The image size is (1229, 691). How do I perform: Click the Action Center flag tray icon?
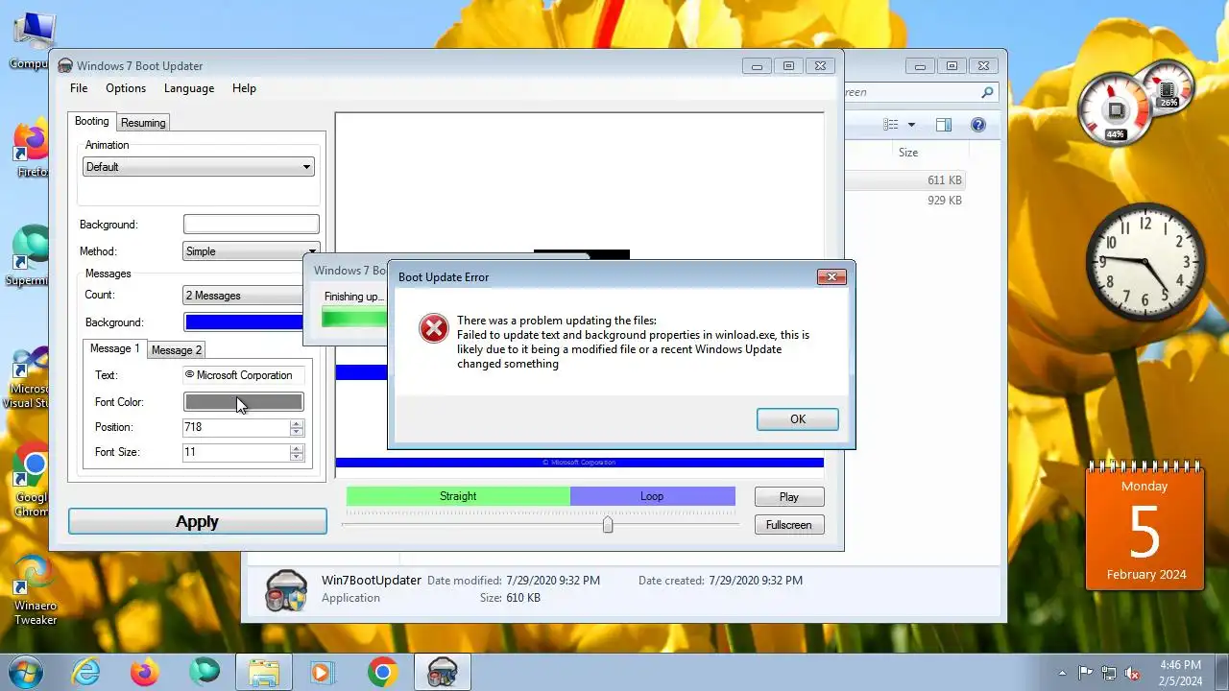coord(1086,673)
